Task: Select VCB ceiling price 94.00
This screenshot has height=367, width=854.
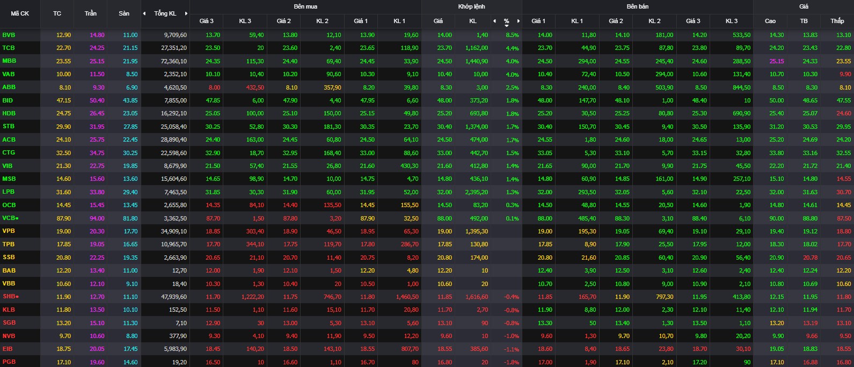Action: [97, 218]
